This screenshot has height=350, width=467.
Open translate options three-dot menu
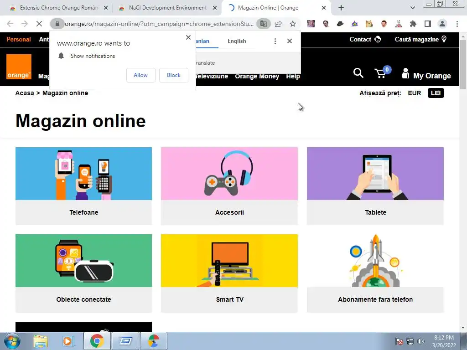tap(275, 41)
